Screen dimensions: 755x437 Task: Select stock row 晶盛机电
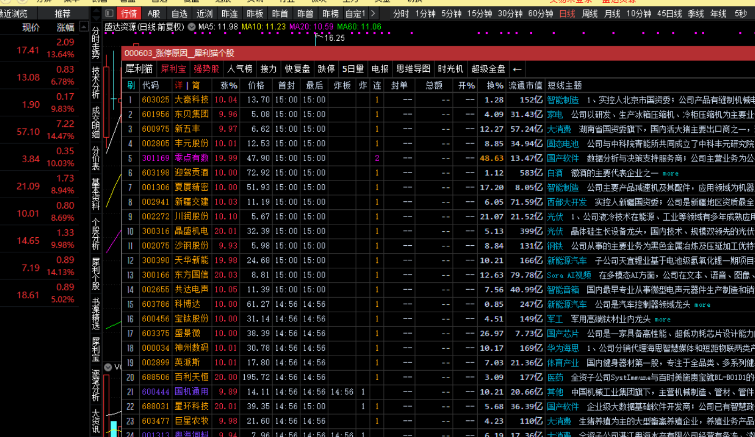click(x=192, y=231)
